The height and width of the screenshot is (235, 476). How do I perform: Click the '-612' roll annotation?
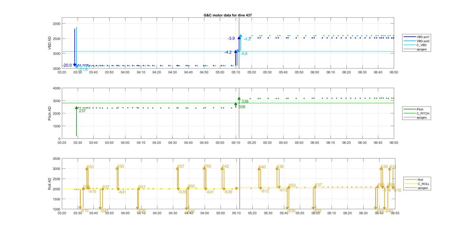(265, 191)
